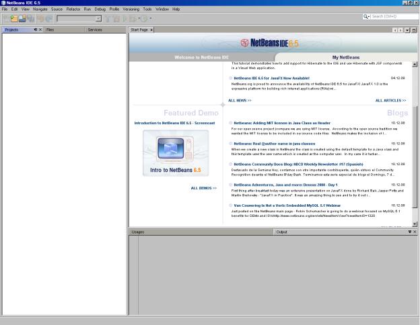Open the Window menu
The image size is (420, 325).
tap(162, 9)
